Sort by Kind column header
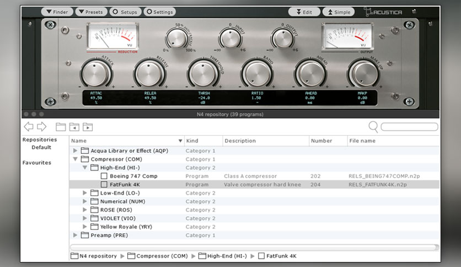 tap(203, 141)
